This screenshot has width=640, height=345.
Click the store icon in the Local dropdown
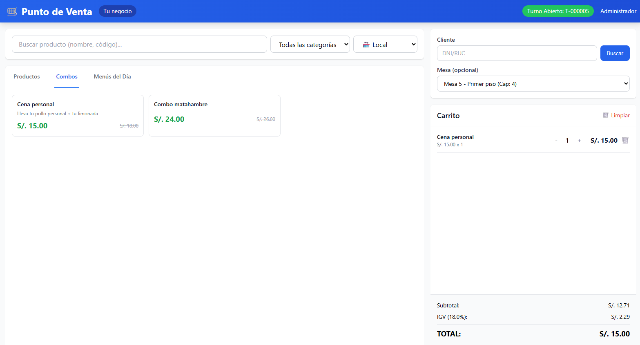click(x=366, y=45)
